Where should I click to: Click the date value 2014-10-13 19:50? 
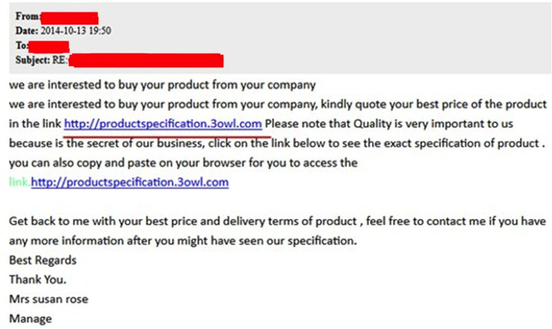click(76, 31)
